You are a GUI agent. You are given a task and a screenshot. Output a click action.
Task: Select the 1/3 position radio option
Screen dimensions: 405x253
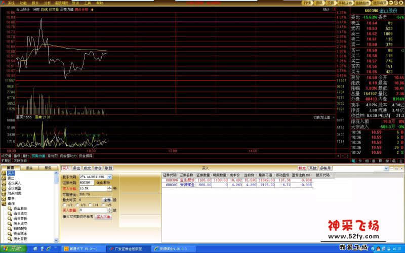tap(78, 205)
